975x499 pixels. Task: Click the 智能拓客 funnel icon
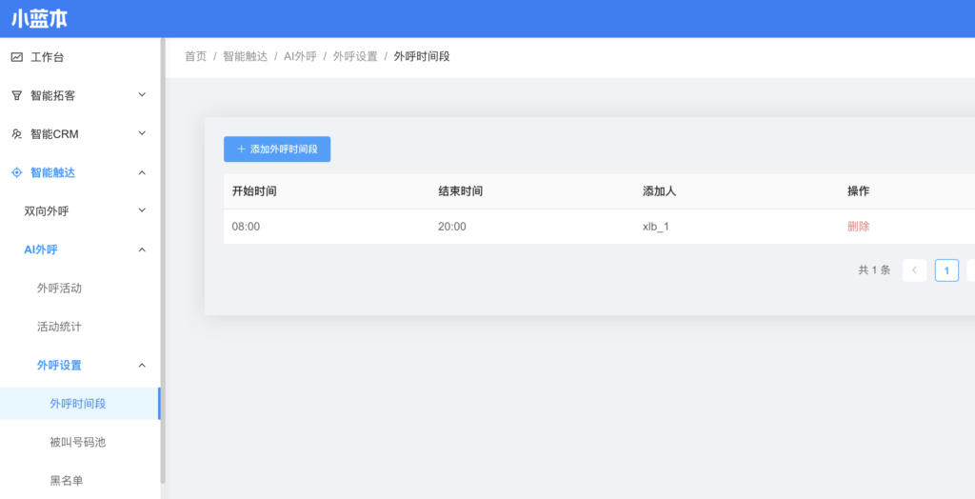click(16, 95)
